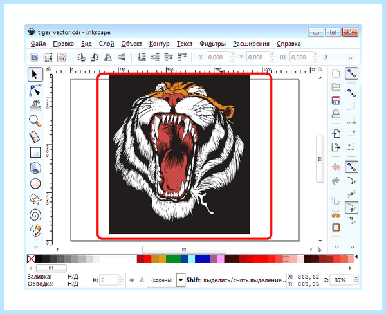This screenshot has width=386, height=314.
Task: Pick the no-color X swatch
Action: coord(31,259)
